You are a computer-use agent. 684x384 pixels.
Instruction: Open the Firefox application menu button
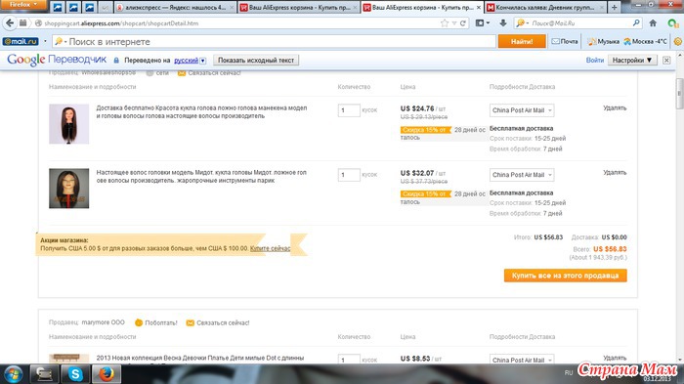pyautogui.click(x=23, y=4)
